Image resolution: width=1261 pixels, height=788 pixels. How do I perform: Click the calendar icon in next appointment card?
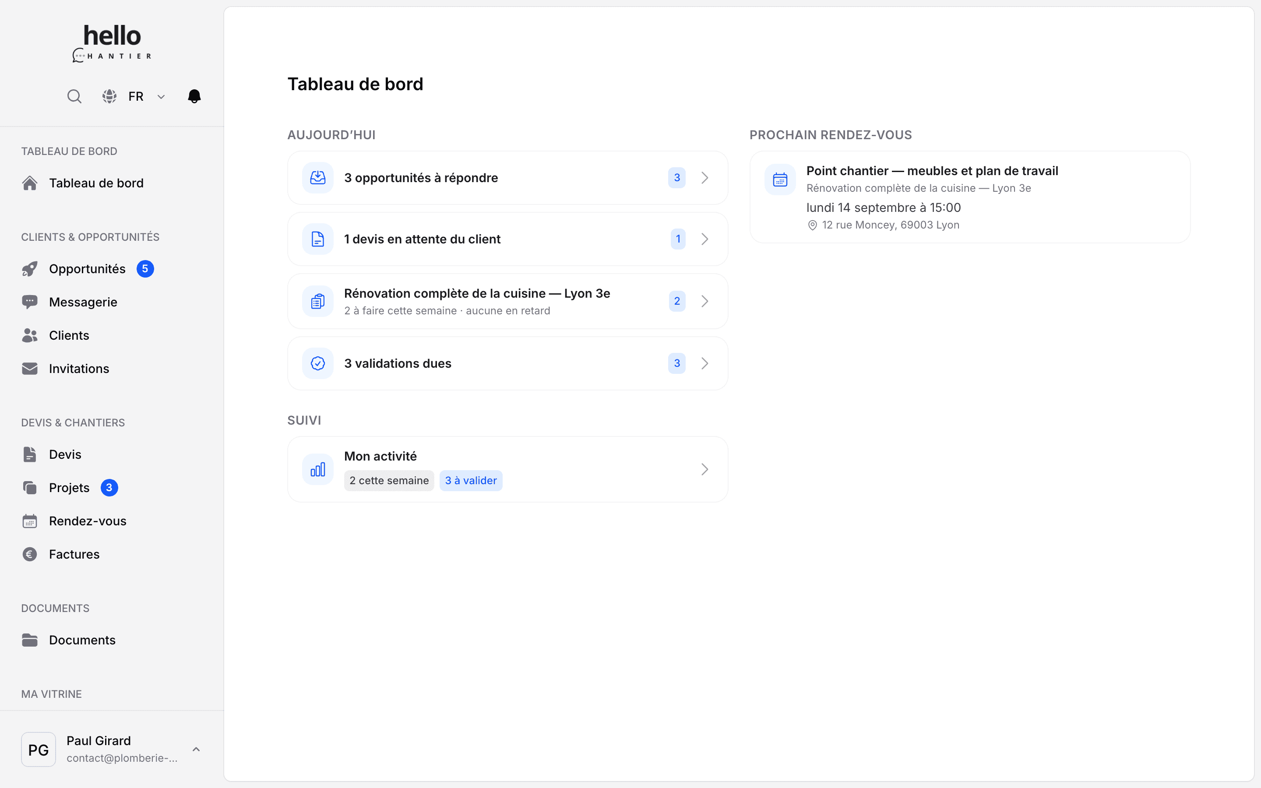click(x=780, y=180)
